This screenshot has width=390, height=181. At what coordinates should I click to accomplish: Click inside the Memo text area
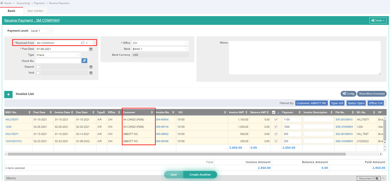(305, 57)
